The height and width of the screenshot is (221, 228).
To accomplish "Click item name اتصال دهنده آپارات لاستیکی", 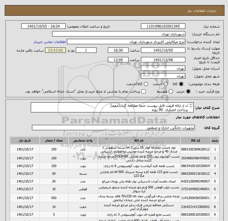I will coord(139,181).
